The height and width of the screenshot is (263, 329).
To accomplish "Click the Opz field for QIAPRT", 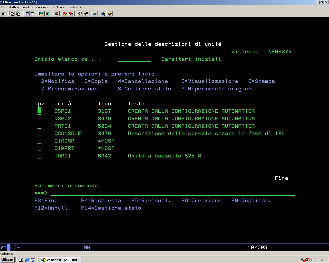I will click(x=39, y=148).
